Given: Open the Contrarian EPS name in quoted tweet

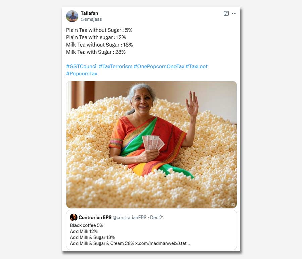Looking at the screenshot, I should [x=95, y=217].
